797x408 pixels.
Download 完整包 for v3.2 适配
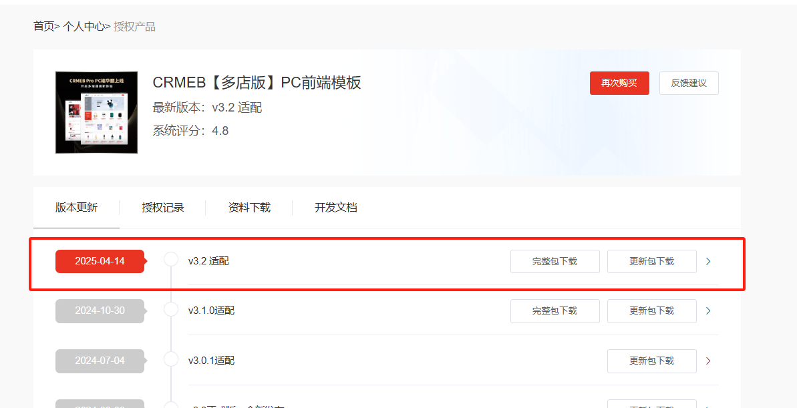pos(555,261)
